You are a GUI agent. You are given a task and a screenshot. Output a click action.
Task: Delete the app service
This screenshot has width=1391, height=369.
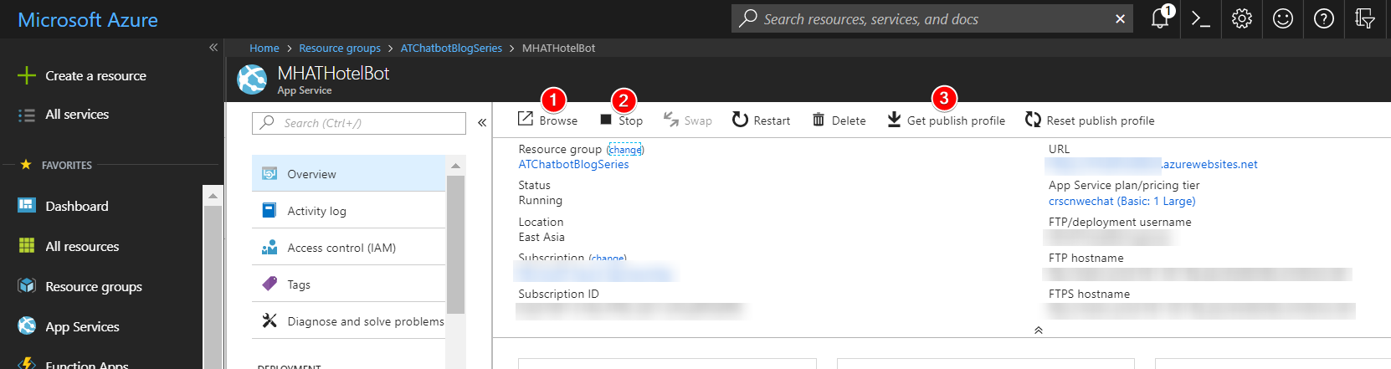[839, 120]
